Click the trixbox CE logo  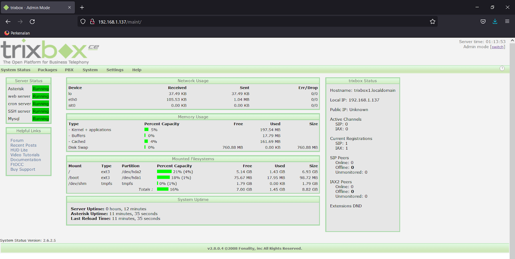pos(50,52)
